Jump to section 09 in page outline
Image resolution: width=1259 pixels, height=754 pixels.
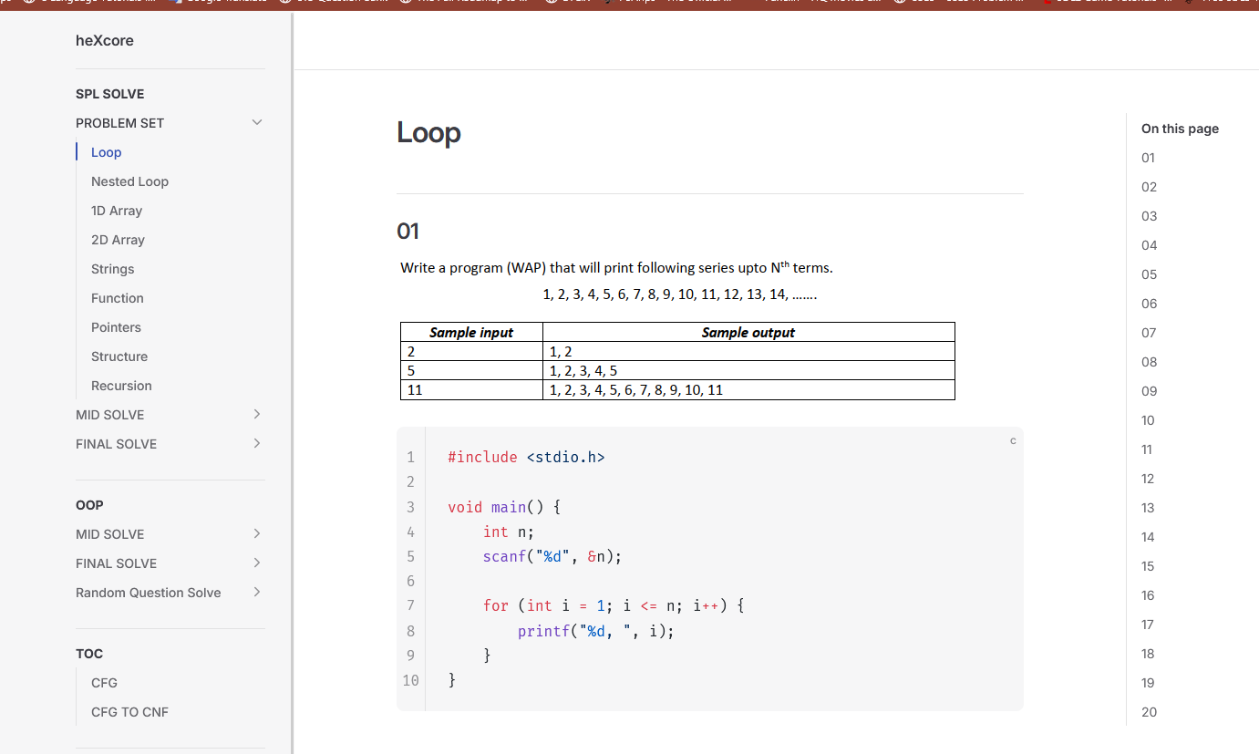(1149, 391)
